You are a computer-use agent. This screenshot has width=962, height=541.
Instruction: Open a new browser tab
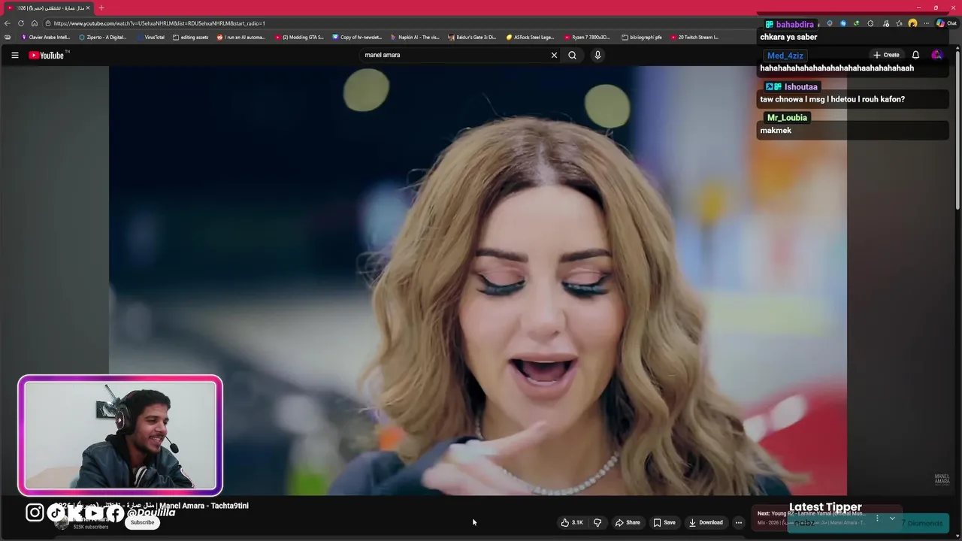pos(101,8)
